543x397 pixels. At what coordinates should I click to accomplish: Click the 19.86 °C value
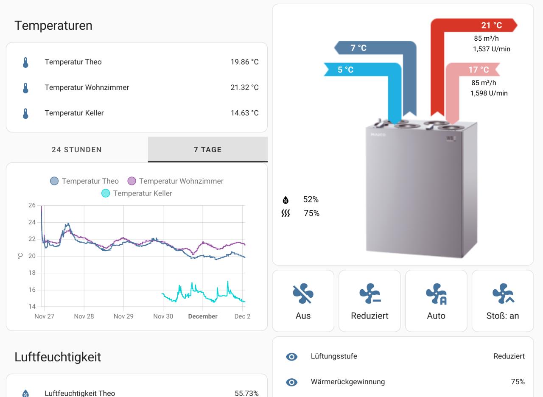[244, 62]
